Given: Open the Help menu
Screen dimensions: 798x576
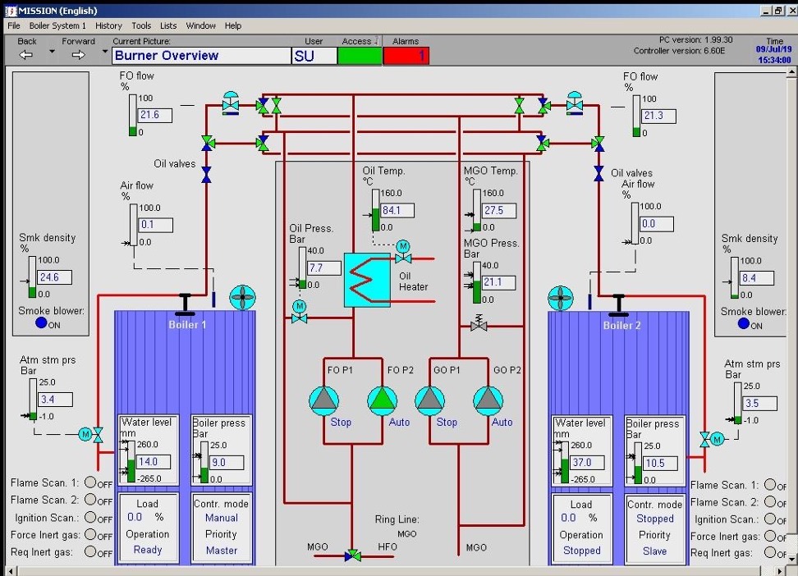Looking at the screenshot, I should 232,25.
